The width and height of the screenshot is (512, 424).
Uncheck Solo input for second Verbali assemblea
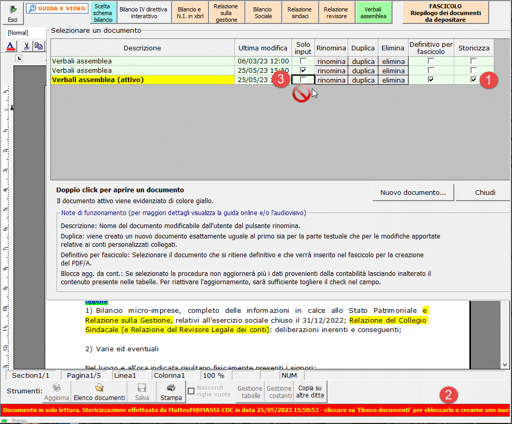303,70
